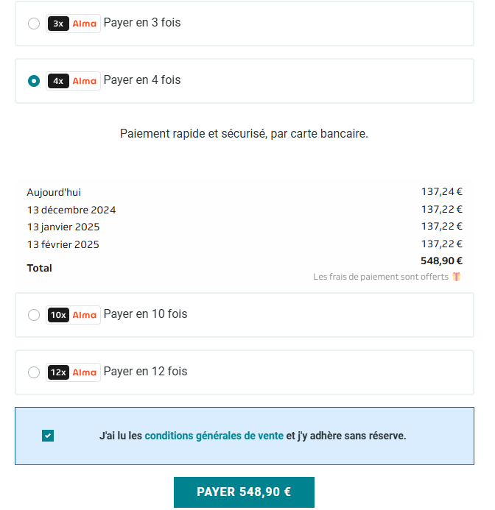Viewport: 495px width, 510px height.
Task: Choose the 10x payment radio button
Action: pos(34,315)
